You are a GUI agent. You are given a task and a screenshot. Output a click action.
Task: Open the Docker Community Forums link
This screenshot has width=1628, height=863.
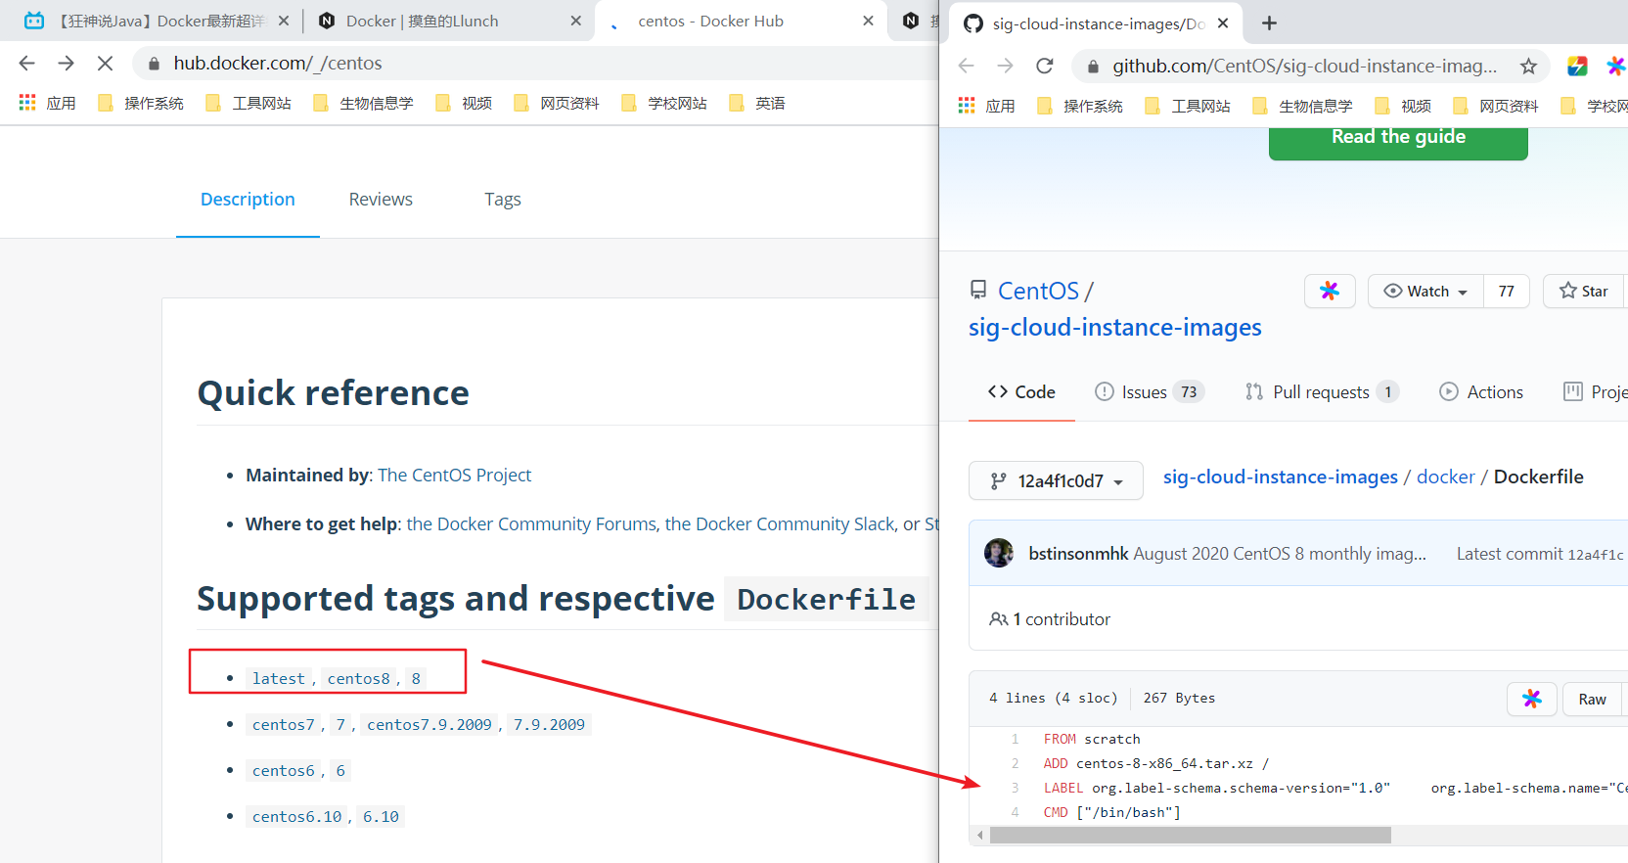531,524
